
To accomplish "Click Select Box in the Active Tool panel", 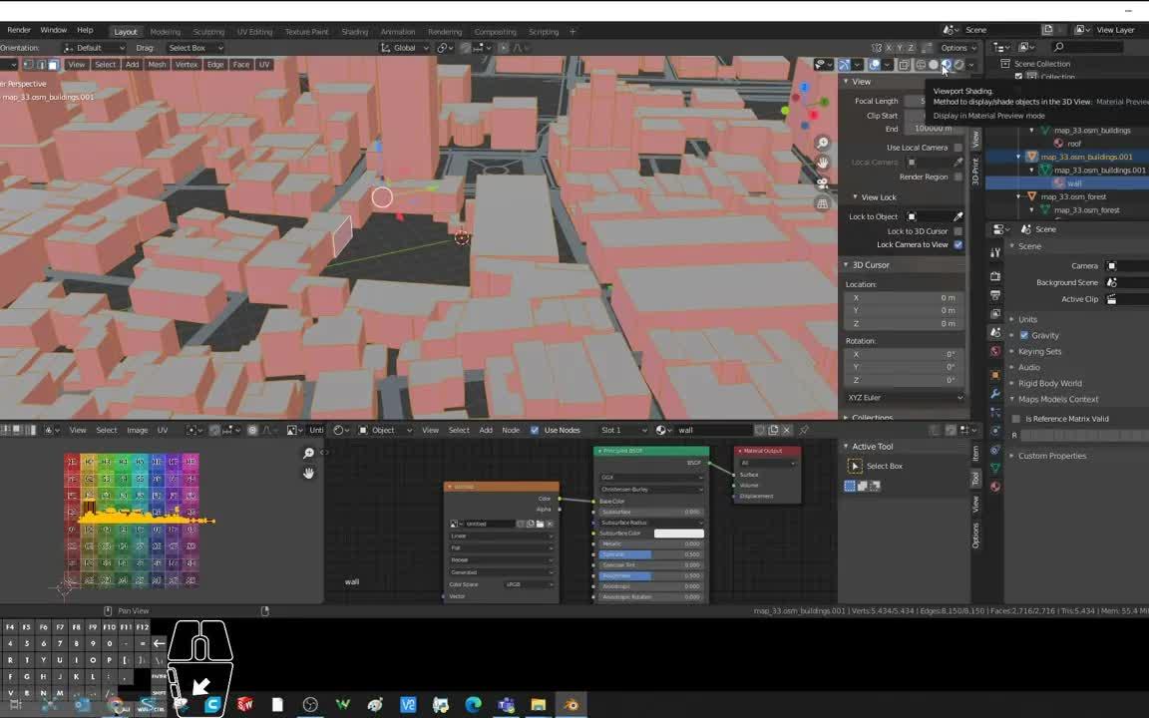I will pos(884,466).
